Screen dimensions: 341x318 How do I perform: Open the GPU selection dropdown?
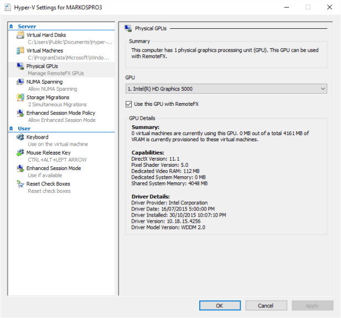(226, 89)
